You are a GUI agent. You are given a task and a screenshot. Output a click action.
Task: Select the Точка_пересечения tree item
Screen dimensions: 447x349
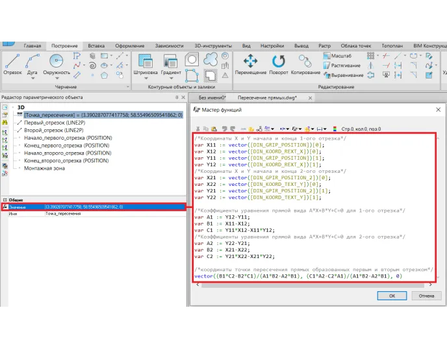coord(103,115)
